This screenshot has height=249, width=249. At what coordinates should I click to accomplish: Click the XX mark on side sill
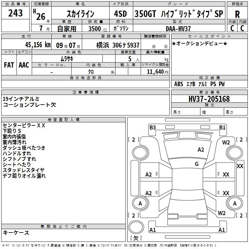[x=240, y=166]
